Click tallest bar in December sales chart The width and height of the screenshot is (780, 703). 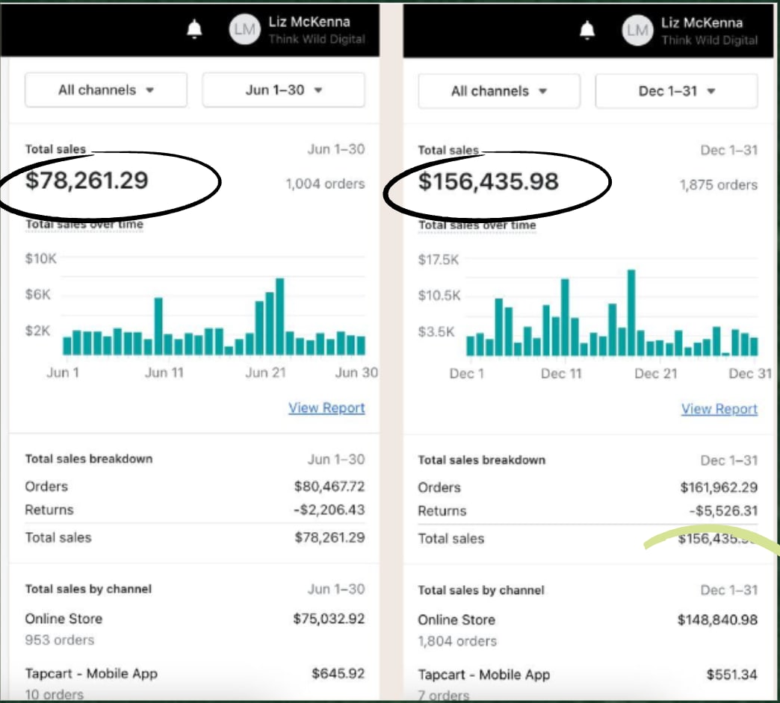coord(631,313)
